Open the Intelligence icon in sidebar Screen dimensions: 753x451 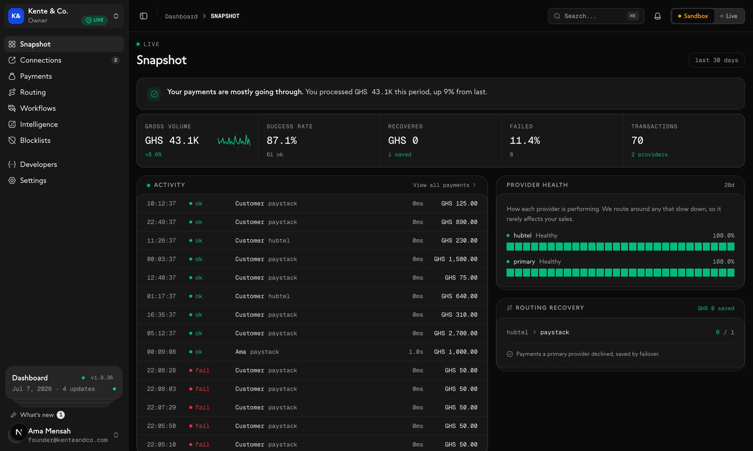click(x=12, y=124)
